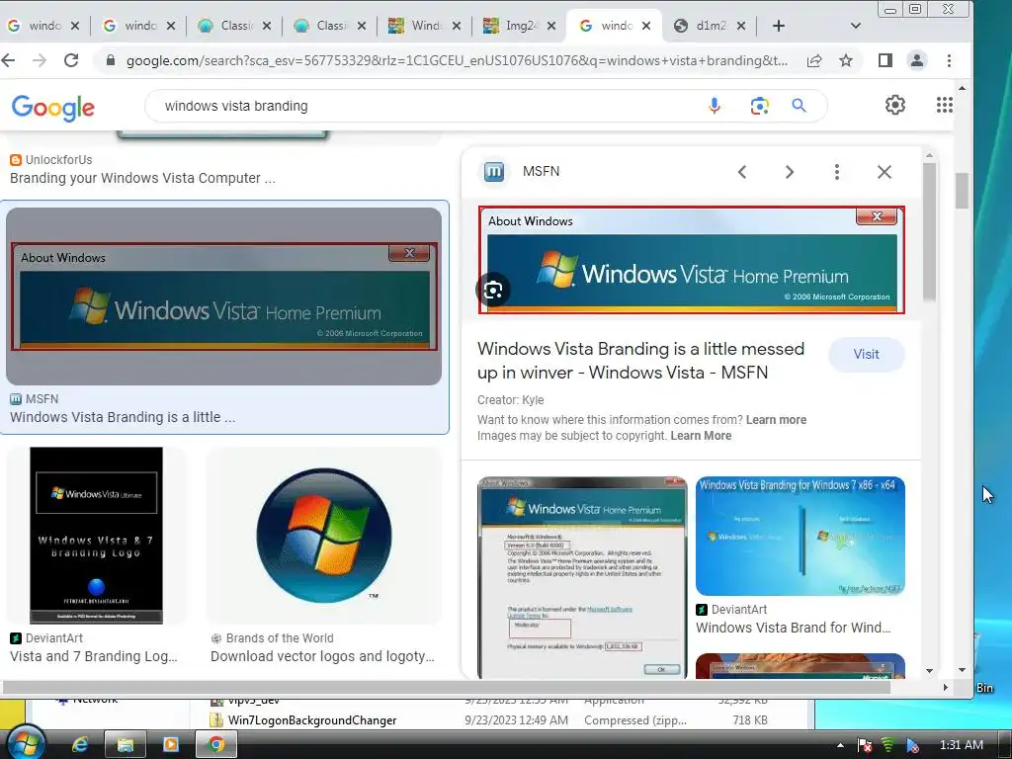The height and width of the screenshot is (759, 1012).
Task: Open Windows Media Player from the taskbar
Action: coord(170,745)
